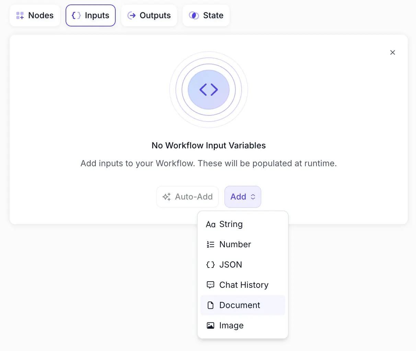Screen dimensions: 416x351
Task: Click the code brackets icon in circle
Action: click(209, 90)
